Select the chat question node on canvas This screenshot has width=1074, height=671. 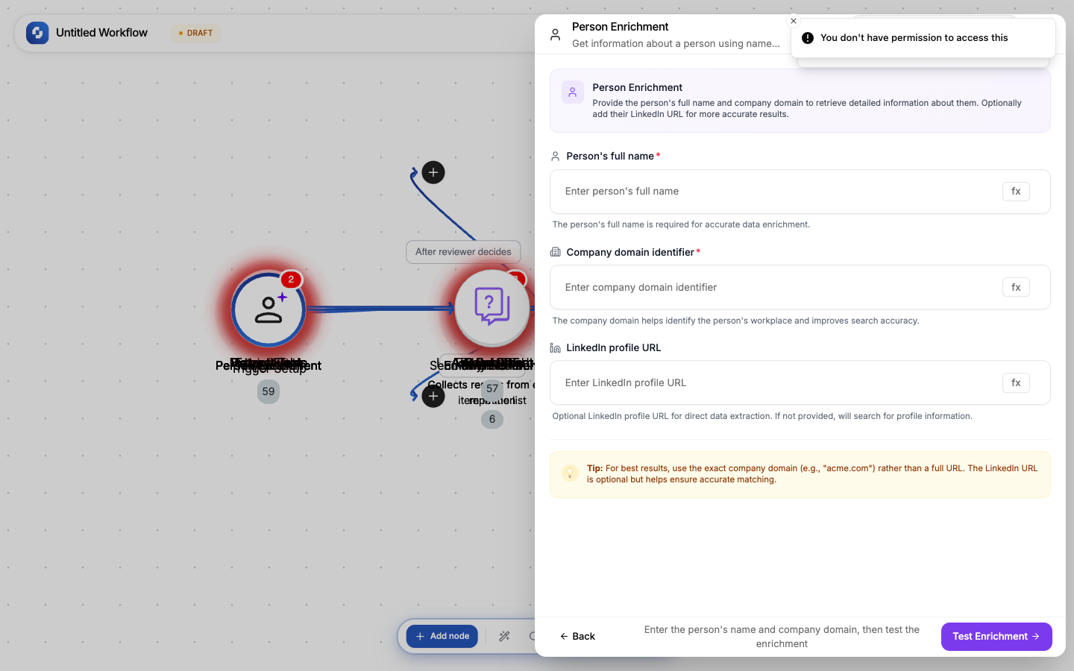pos(492,307)
